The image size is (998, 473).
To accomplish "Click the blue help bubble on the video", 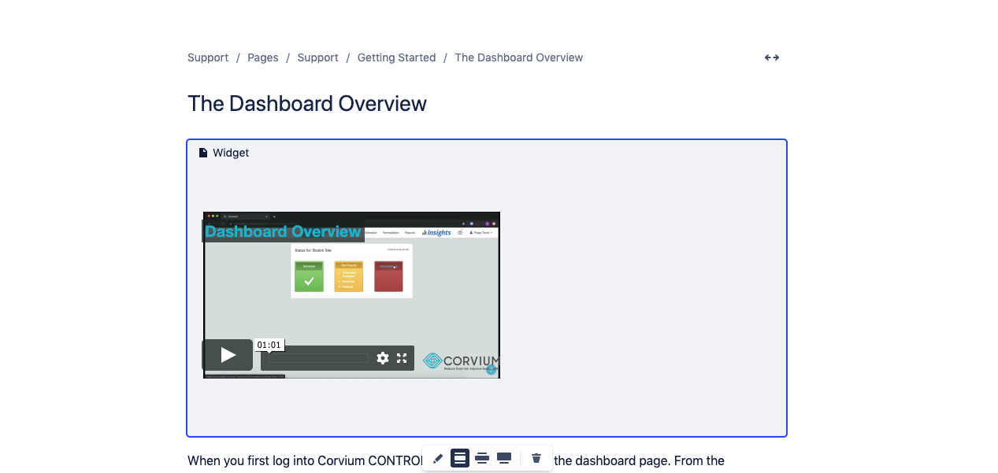I will pos(492,369).
